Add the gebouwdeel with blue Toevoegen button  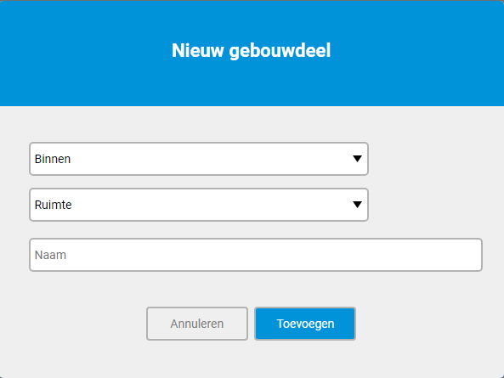[305, 324]
